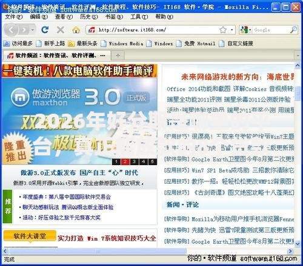Open 活动 好压体验之旅千元惊喜大奖 link
The height and width of the screenshot is (266, 303).
61,218
